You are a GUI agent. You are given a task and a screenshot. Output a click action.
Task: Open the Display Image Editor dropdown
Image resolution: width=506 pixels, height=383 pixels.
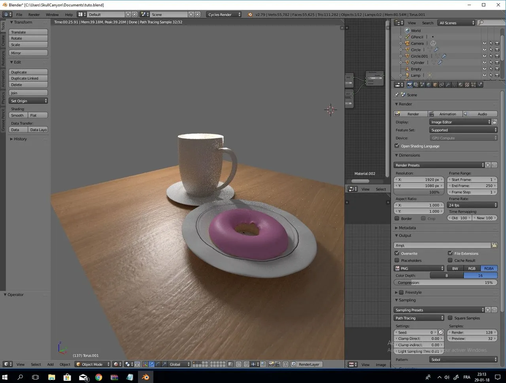click(460, 122)
